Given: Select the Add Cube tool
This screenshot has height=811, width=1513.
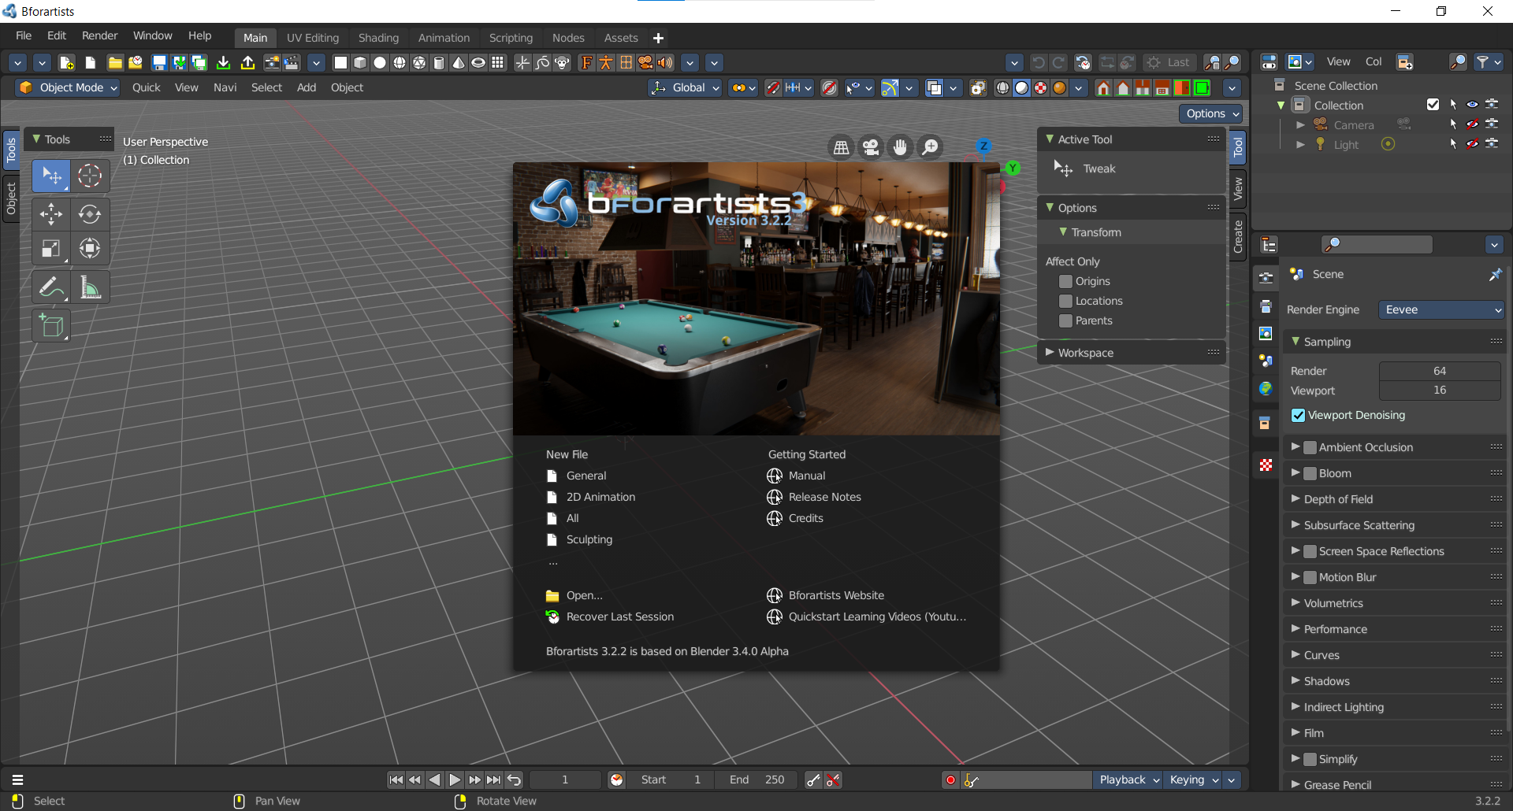Looking at the screenshot, I should 51,326.
